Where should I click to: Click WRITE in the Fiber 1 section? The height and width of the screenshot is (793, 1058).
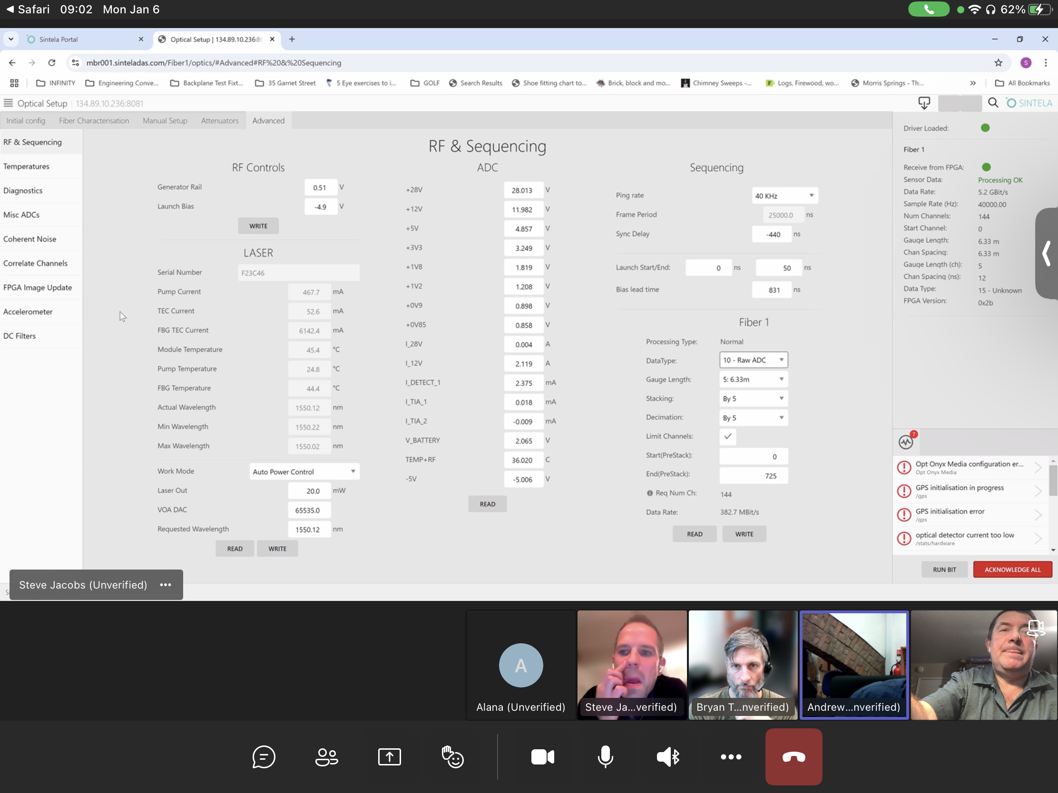[744, 534]
